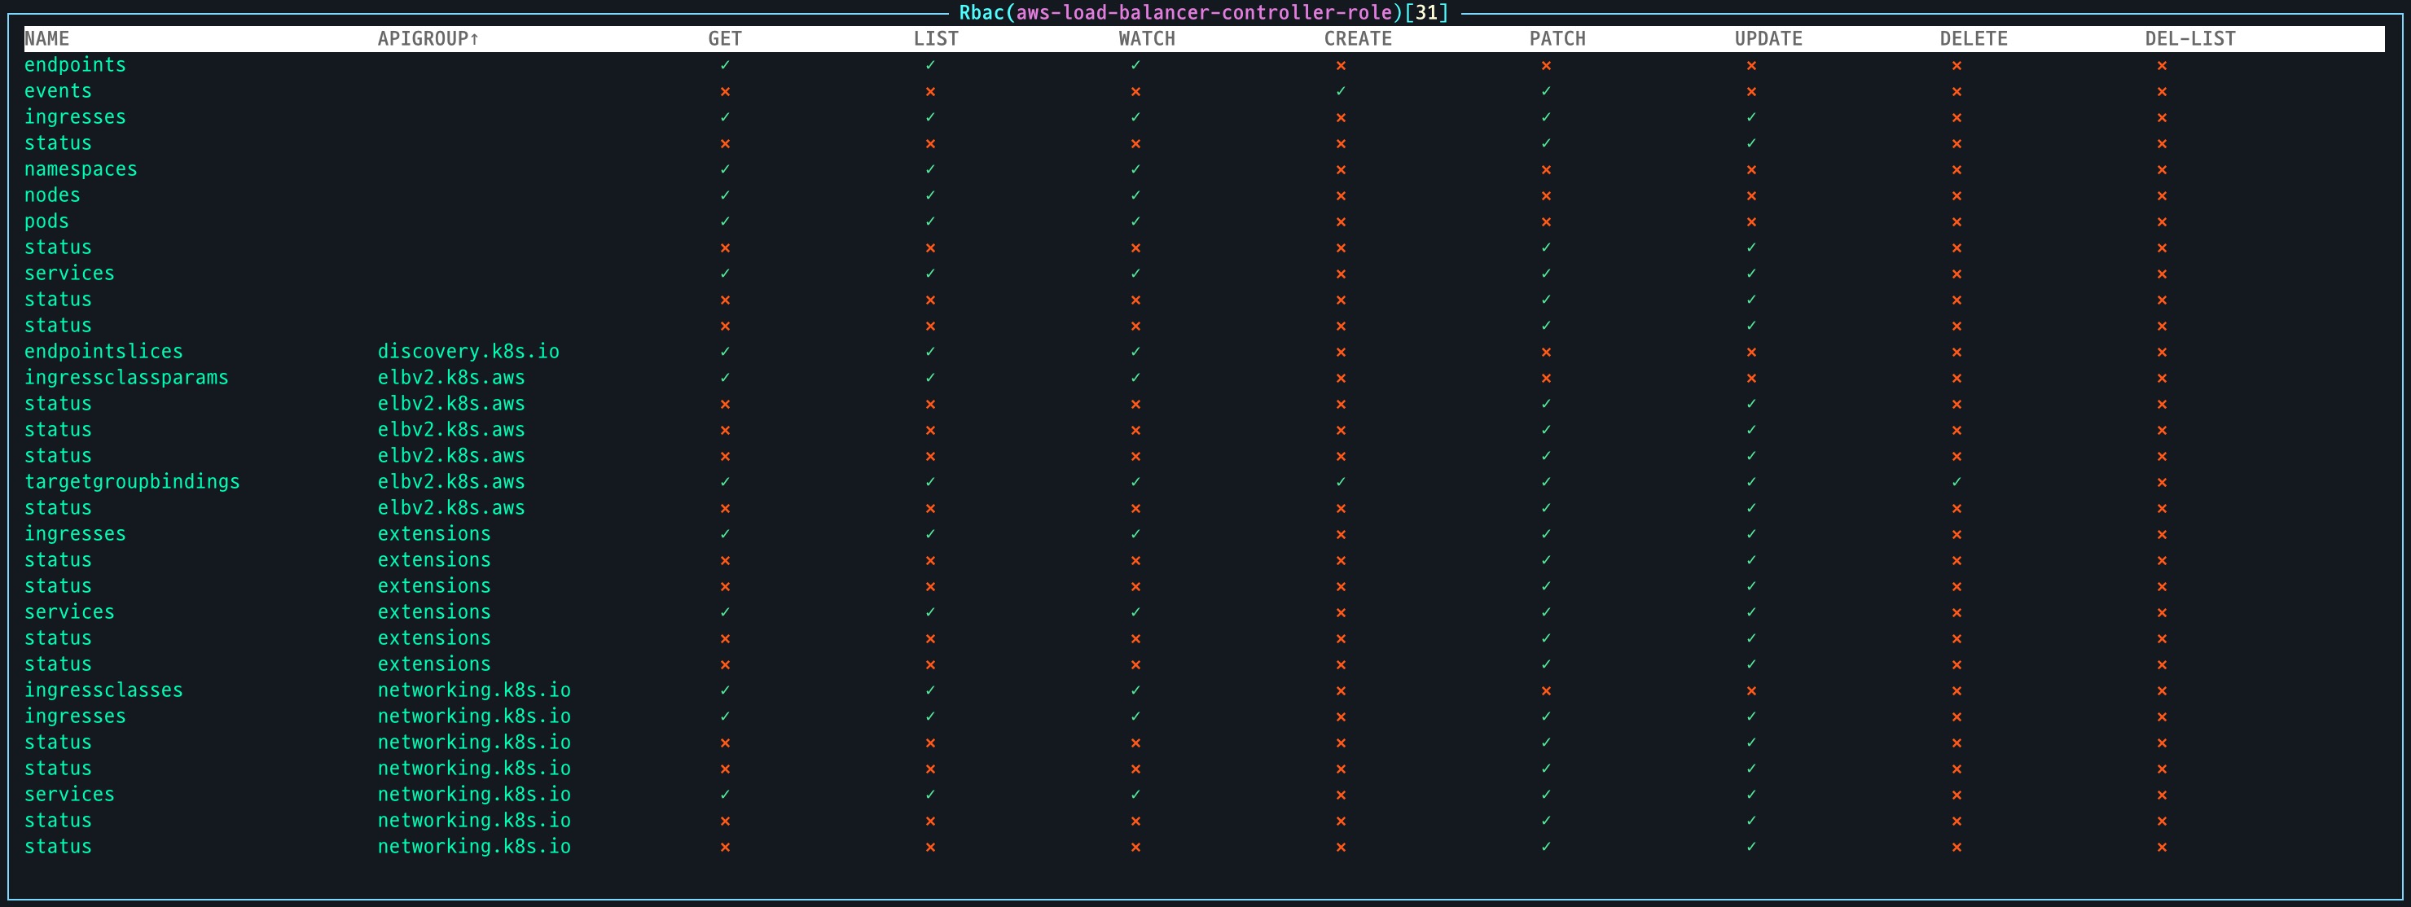This screenshot has height=907, width=2411.
Task: Select the targetgroupbindings row name
Action: (x=132, y=482)
